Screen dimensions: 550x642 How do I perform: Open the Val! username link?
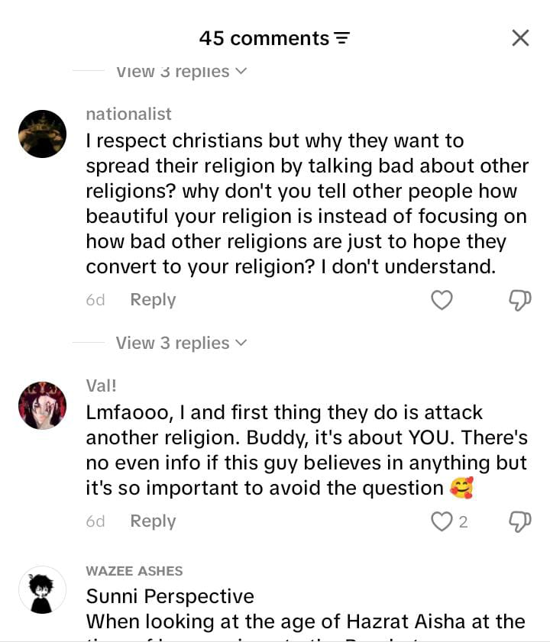click(101, 386)
